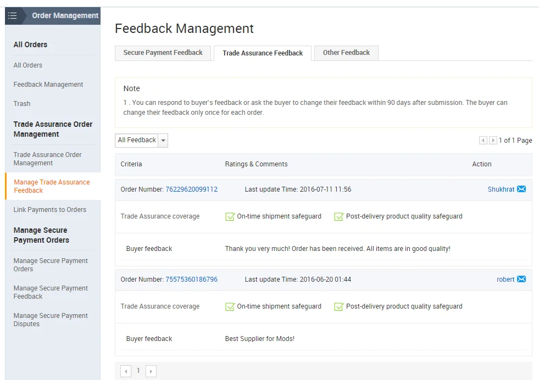539x380 pixels.
Task: Open the Other Feedback tab
Action: pos(346,53)
